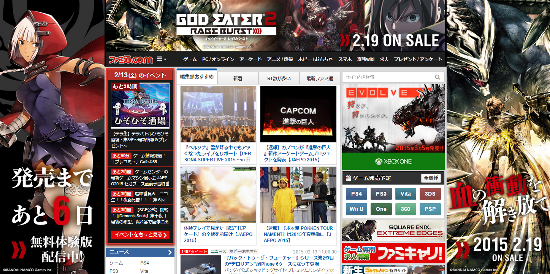Viewport: 550px width, 274px height.
Task: Type in the site search field
Action: pyautogui.click(x=388, y=77)
